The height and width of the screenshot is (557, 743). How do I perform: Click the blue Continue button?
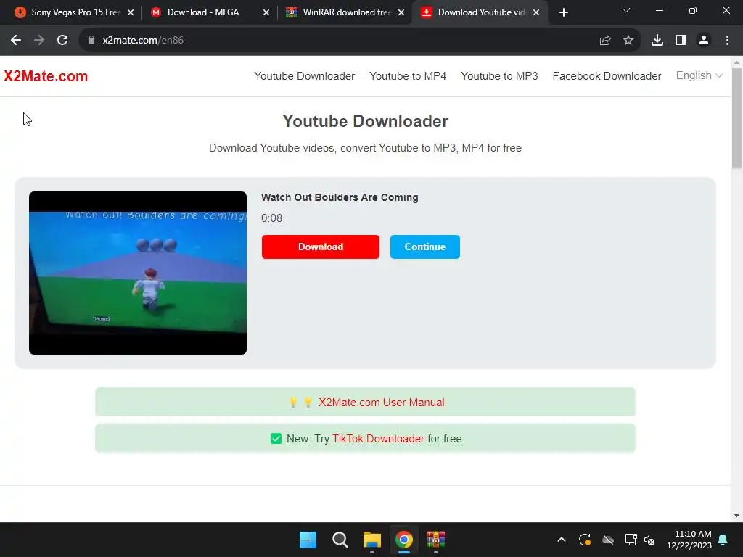coord(425,247)
